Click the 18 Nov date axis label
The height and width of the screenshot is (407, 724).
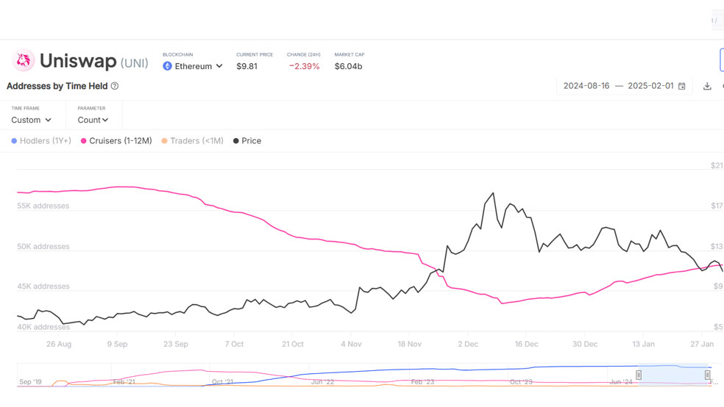[410, 344]
